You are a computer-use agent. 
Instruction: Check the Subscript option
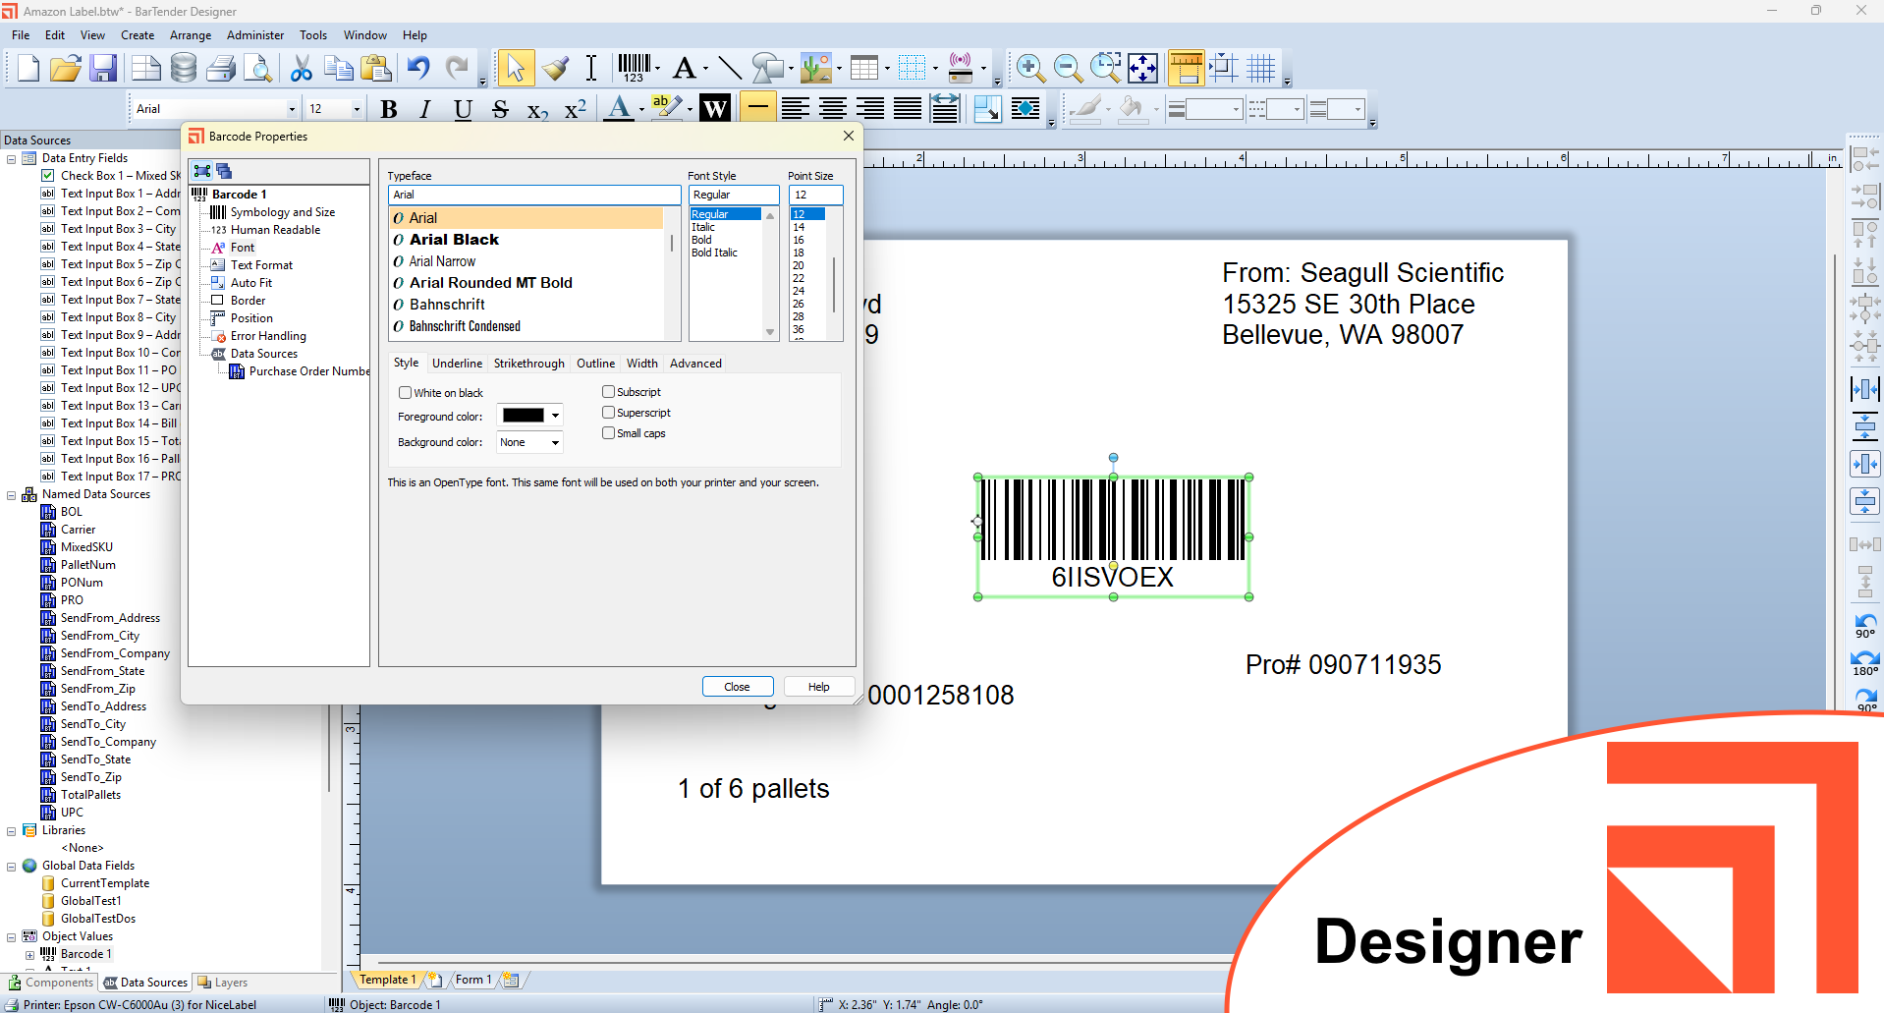(608, 392)
